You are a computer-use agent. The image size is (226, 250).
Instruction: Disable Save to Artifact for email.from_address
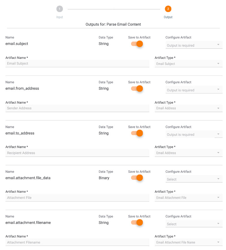pos(137,88)
